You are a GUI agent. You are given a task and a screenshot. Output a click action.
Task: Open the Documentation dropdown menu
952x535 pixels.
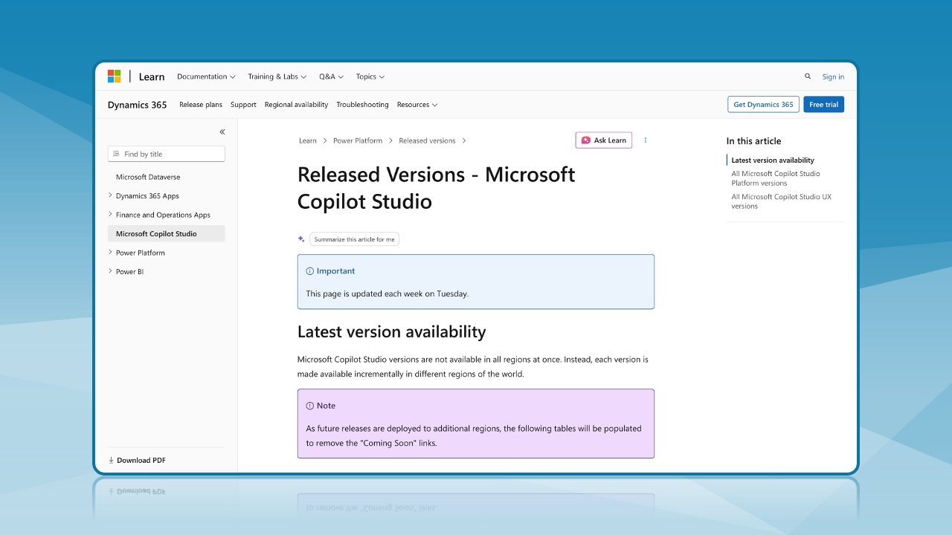click(x=206, y=77)
